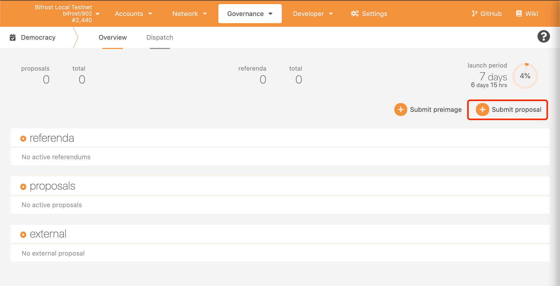Click the referenda section bullet icon
Viewport: 560px width, 286px height.
pyautogui.click(x=23, y=139)
